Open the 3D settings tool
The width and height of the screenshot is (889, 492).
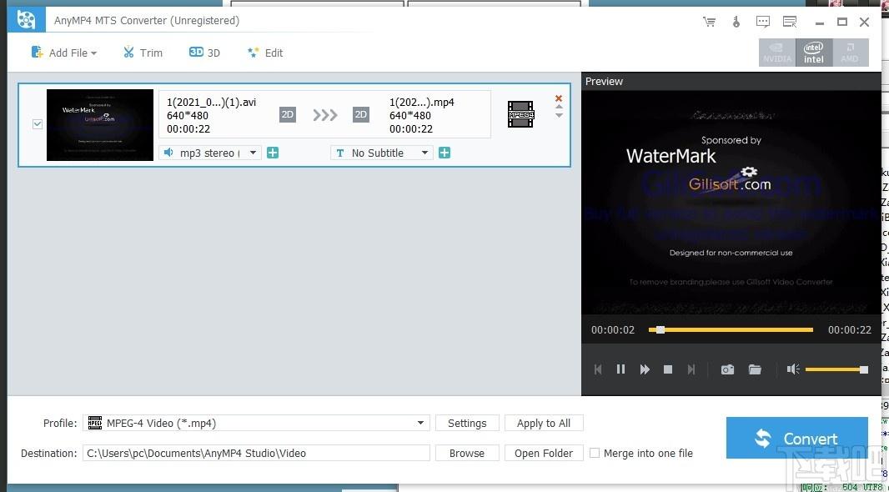pyautogui.click(x=204, y=53)
